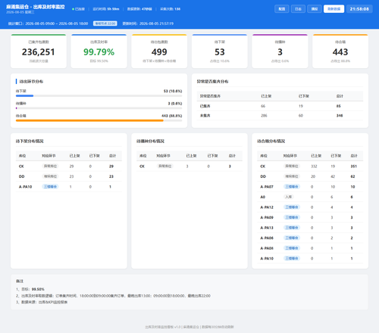The image size is (379, 333).
Task: Click the purple 3 (0.6%) progress bar
Action: [x=17, y=108]
